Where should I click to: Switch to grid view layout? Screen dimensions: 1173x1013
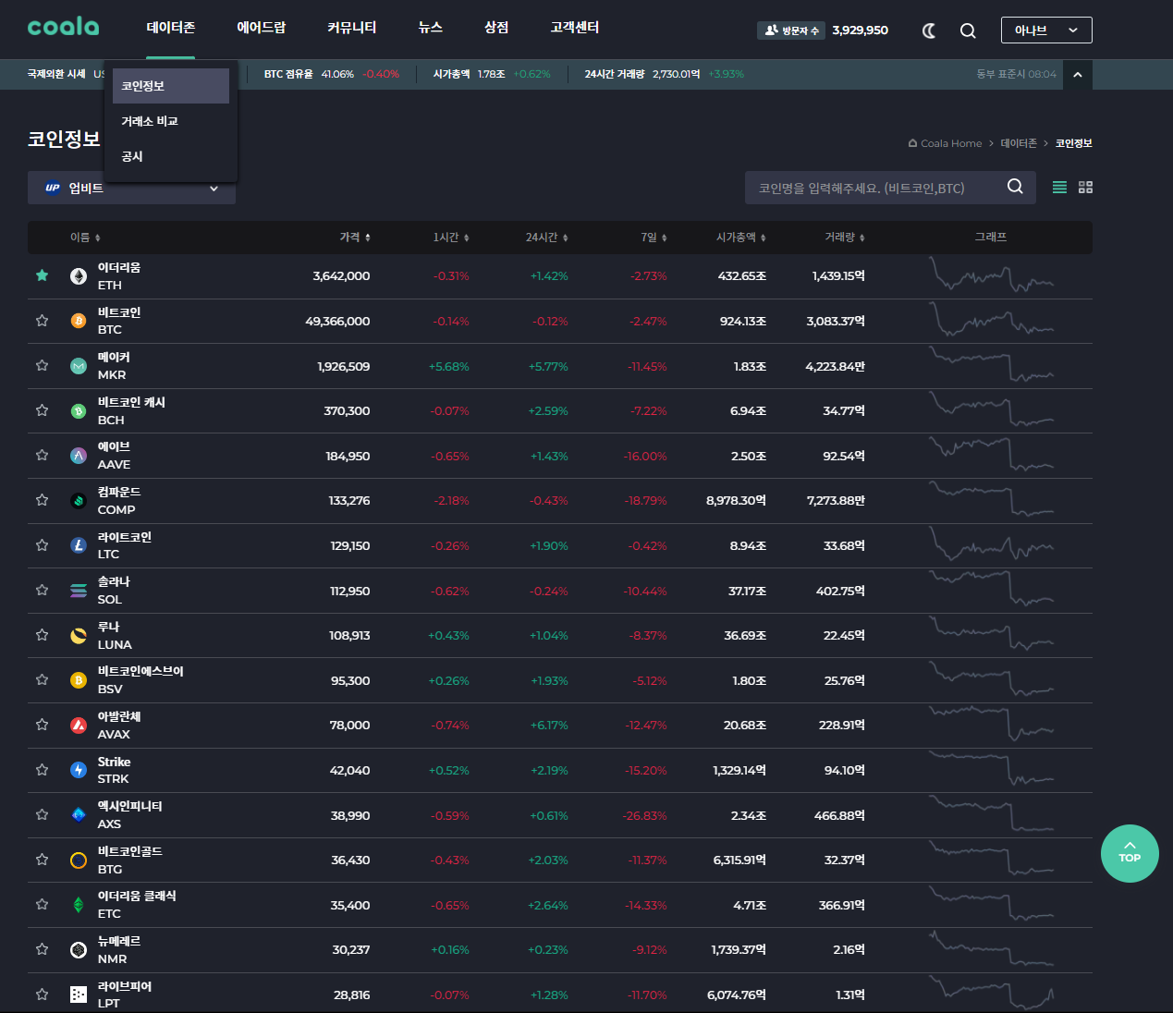[x=1085, y=188]
